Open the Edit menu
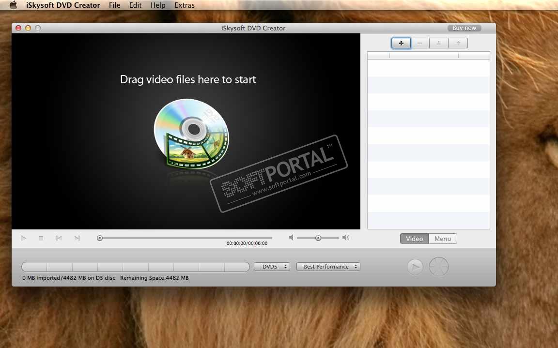 [x=135, y=5]
